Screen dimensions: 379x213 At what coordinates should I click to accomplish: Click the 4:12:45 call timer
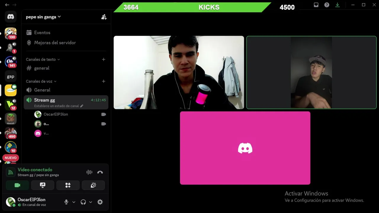click(x=98, y=100)
